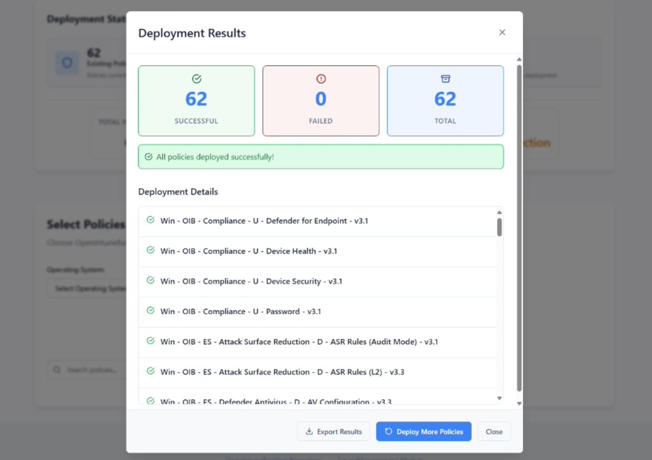Select the blue shield icon beside 62 Existing Policies
652x460 pixels.
(67, 63)
